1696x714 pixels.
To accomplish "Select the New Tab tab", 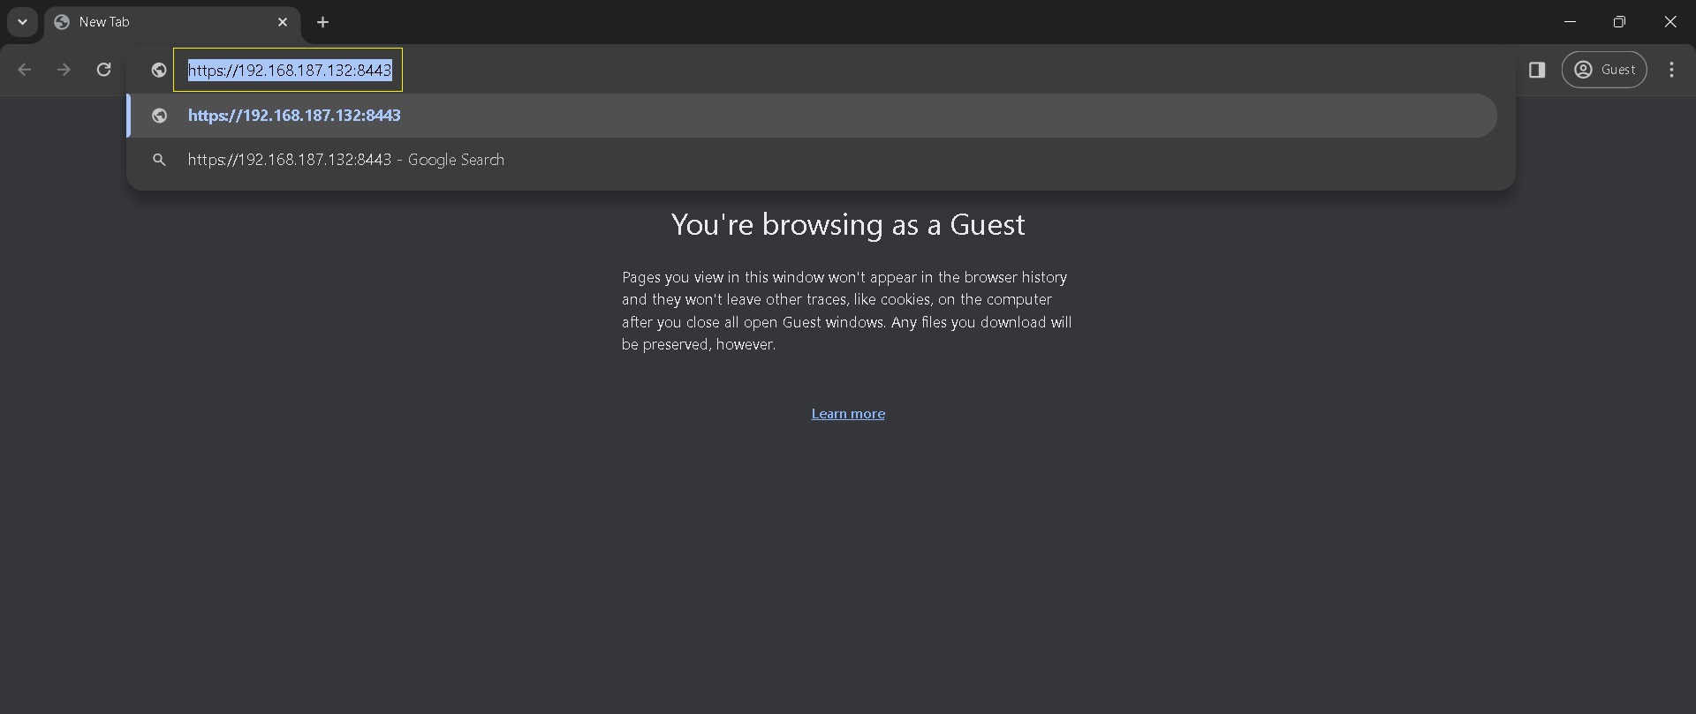I will (159, 22).
